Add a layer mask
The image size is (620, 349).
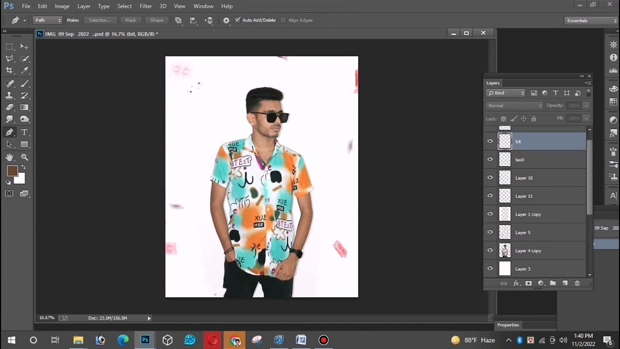coord(528,283)
